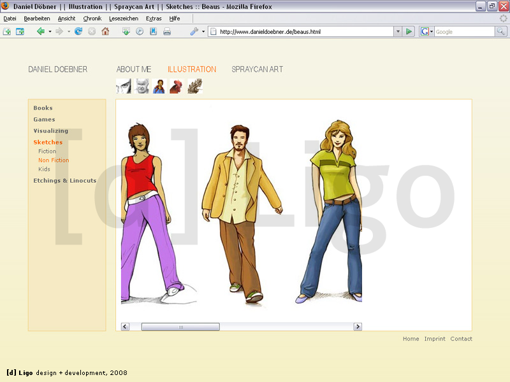The width and height of the screenshot is (510, 382).
Task: Go back with the green arrow
Action: (x=41, y=31)
